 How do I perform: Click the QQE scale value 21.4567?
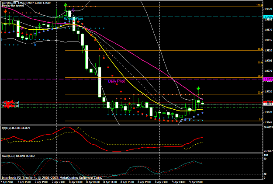pos(268,151)
